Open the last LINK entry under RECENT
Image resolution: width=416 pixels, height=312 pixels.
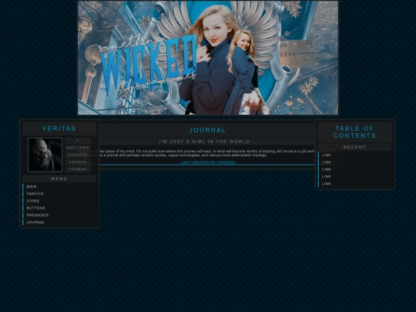[x=327, y=184]
